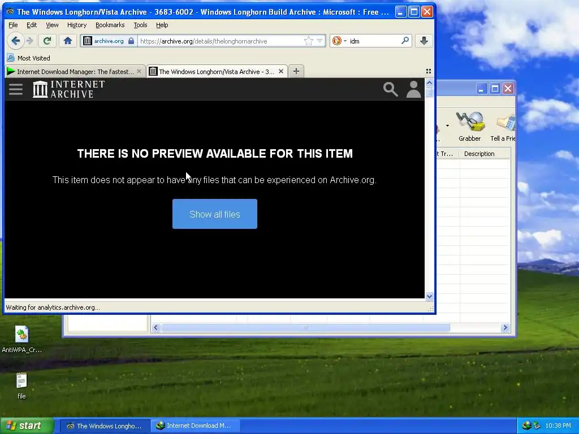Click IDM horizontal scrollbar left arrow
The height and width of the screenshot is (434, 579).
click(x=156, y=327)
